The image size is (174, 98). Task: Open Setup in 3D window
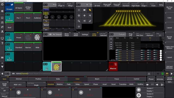[161, 5]
